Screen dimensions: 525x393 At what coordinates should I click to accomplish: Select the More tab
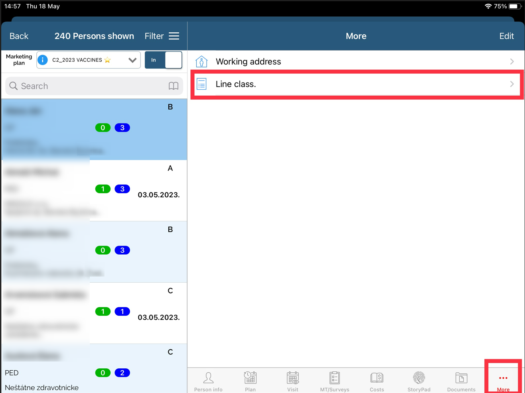pos(503,381)
